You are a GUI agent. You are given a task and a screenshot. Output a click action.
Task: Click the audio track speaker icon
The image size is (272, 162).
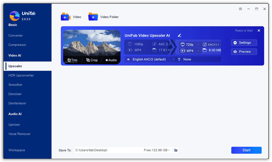(129, 59)
